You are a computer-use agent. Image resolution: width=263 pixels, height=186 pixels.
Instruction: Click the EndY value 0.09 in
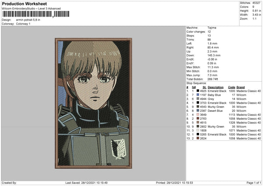pyautogui.click(x=212, y=64)
